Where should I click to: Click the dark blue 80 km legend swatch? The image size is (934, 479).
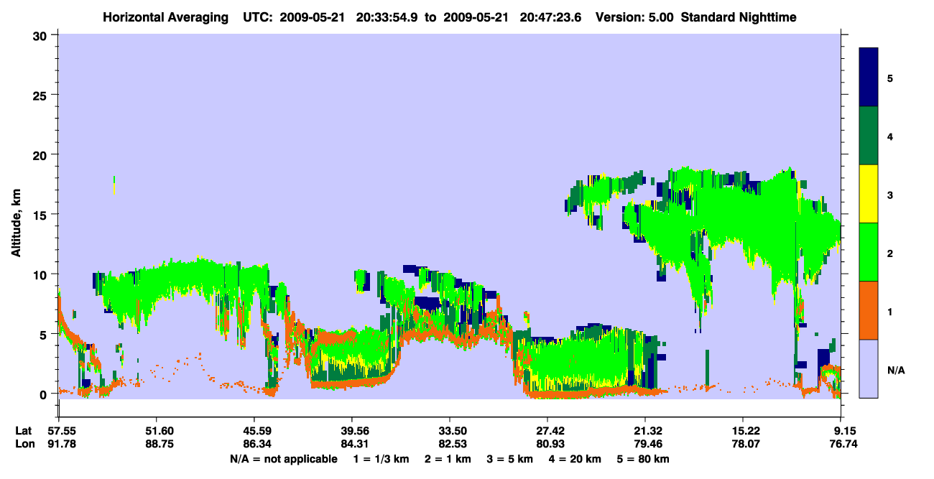pos(869,78)
